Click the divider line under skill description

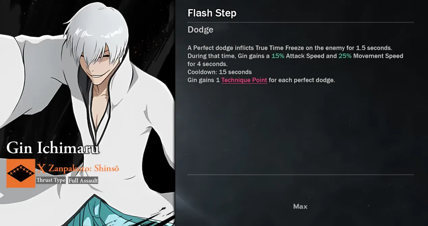pos(300,174)
